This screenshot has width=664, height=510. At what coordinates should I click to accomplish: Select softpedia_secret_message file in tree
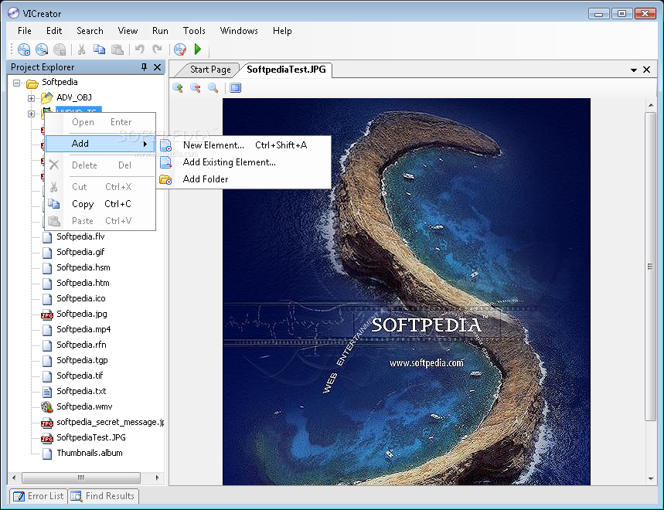pos(110,422)
